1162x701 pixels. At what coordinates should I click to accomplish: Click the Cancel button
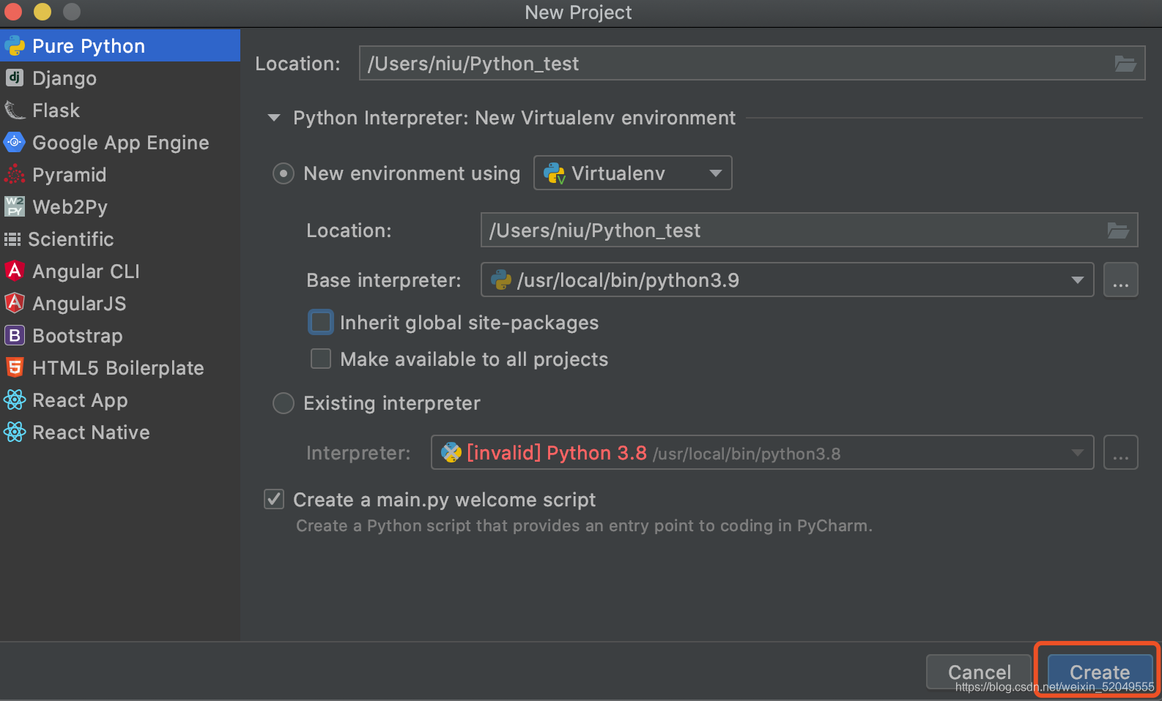pyautogui.click(x=979, y=671)
